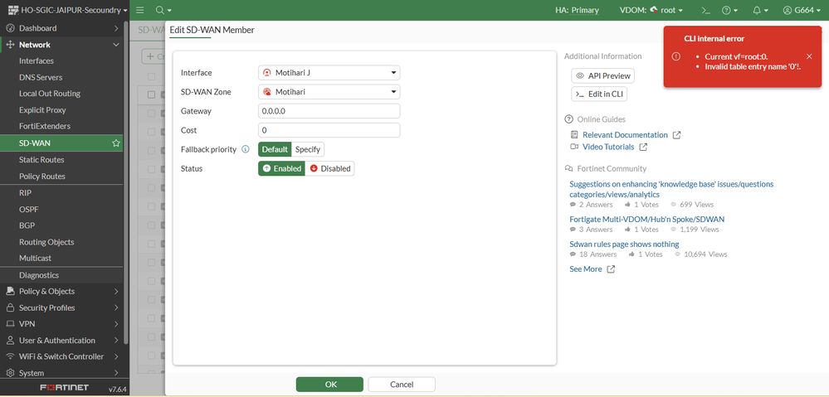Open the See More community link
This screenshot has height=397, width=829.
(585, 269)
